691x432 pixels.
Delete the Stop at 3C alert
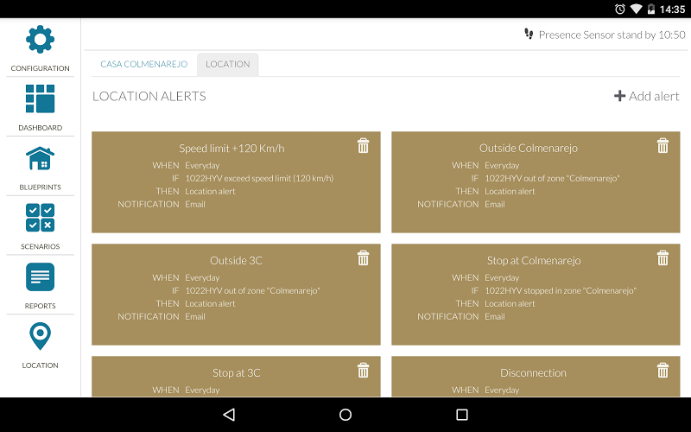(363, 371)
